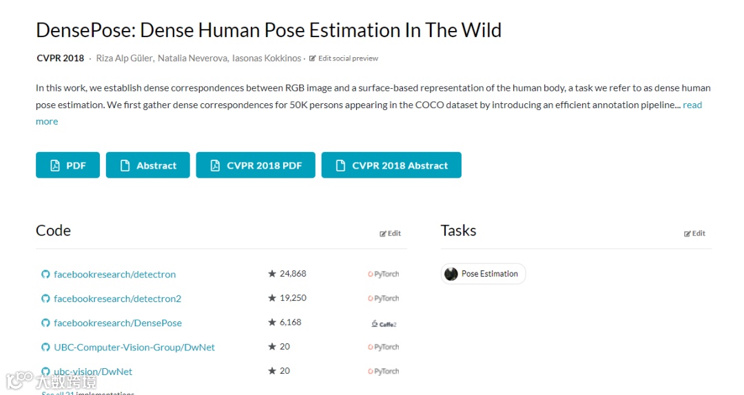Open author Natalia Neverova's page
The height and width of the screenshot is (395, 744).
pyautogui.click(x=192, y=58)
